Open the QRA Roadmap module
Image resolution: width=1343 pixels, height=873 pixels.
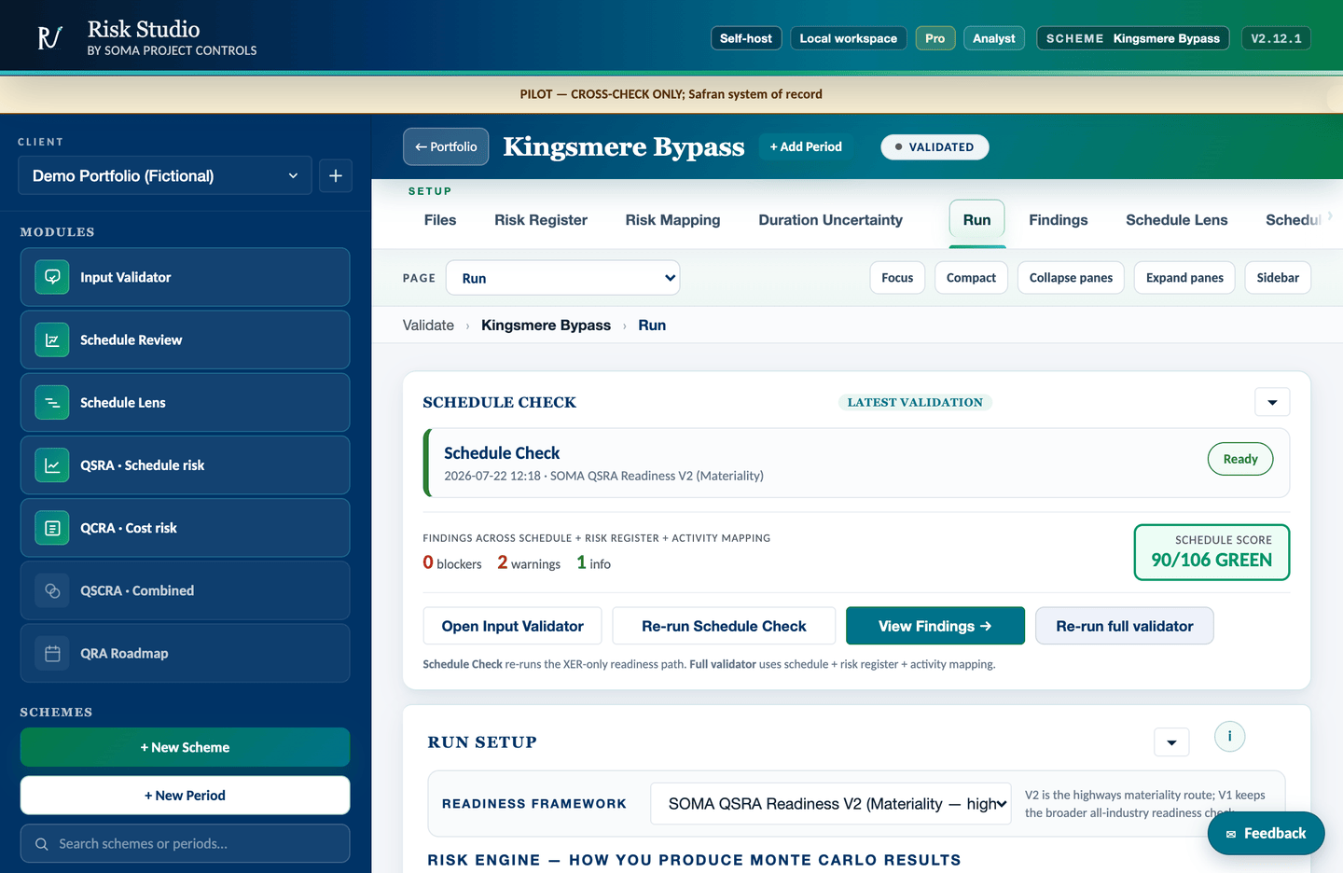185,653
